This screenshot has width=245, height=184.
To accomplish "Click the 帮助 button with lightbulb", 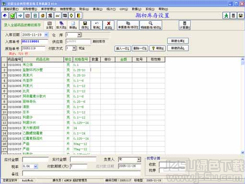I will (x=158, y=48).
